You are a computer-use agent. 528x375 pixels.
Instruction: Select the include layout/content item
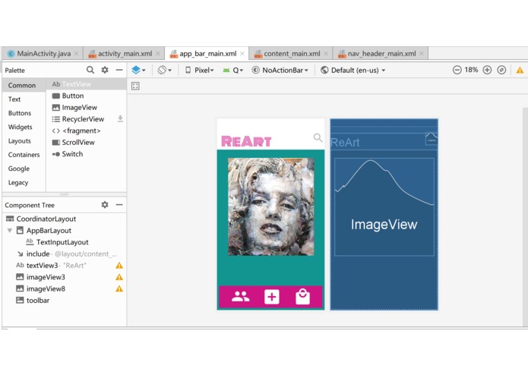click(x=64, y=254)
